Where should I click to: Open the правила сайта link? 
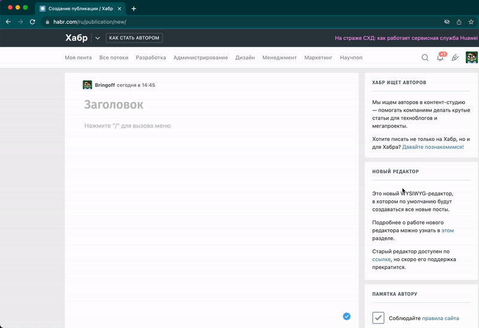coord(441,318)
